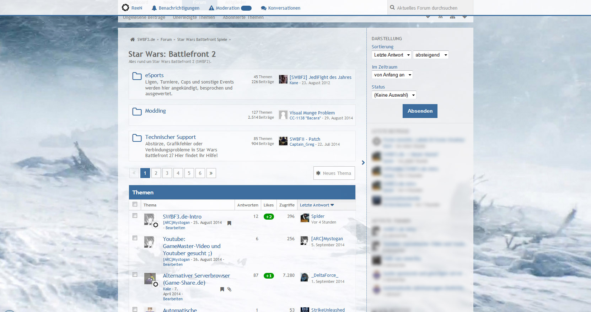591x312 pixels.
Task: Open the eSports forum folder icon
Action: 137,76
